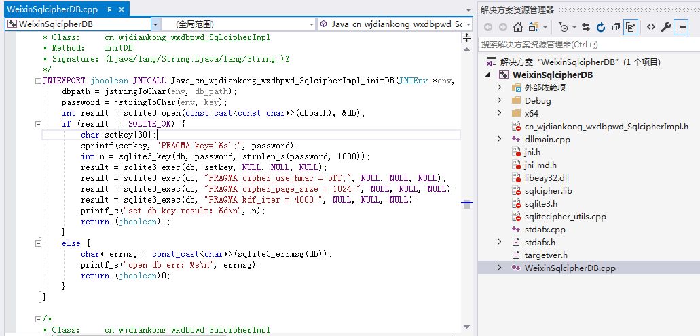Image resolution: width=700 pixels, height=336 pixels.
Task: Place cursor on 'char setkey[30];' line
Action: pyautogui.click(x=118, y=135)
